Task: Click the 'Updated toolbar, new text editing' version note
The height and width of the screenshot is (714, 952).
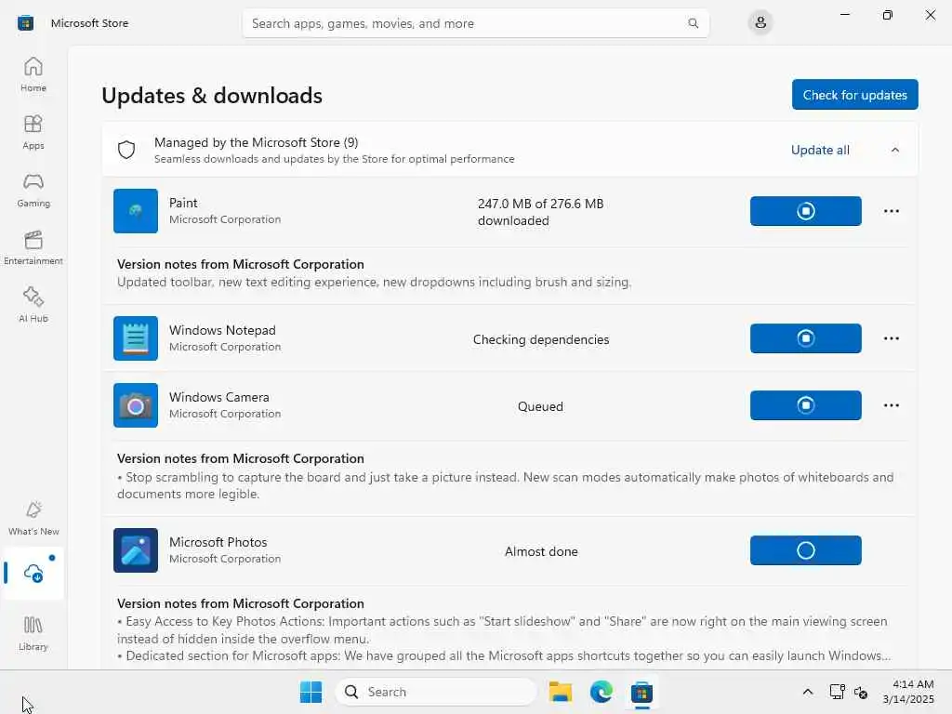Action: tap(374, 283)
